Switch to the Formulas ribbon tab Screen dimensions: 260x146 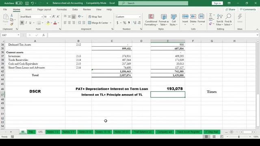pyautogui.click(x=62, y=9)
